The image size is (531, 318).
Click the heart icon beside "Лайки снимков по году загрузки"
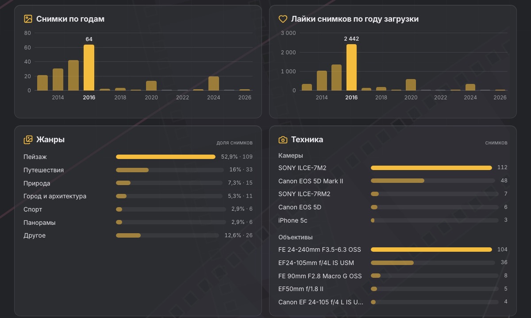pos(283,19)
